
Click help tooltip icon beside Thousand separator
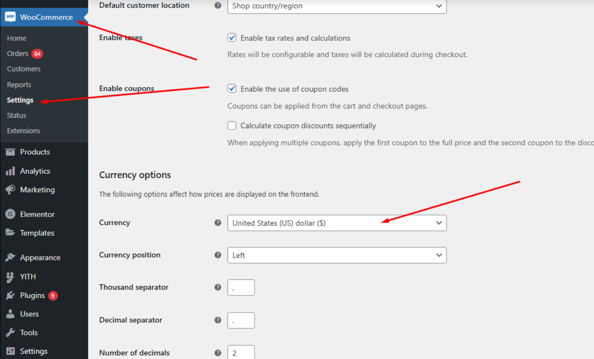coord(218,287)
